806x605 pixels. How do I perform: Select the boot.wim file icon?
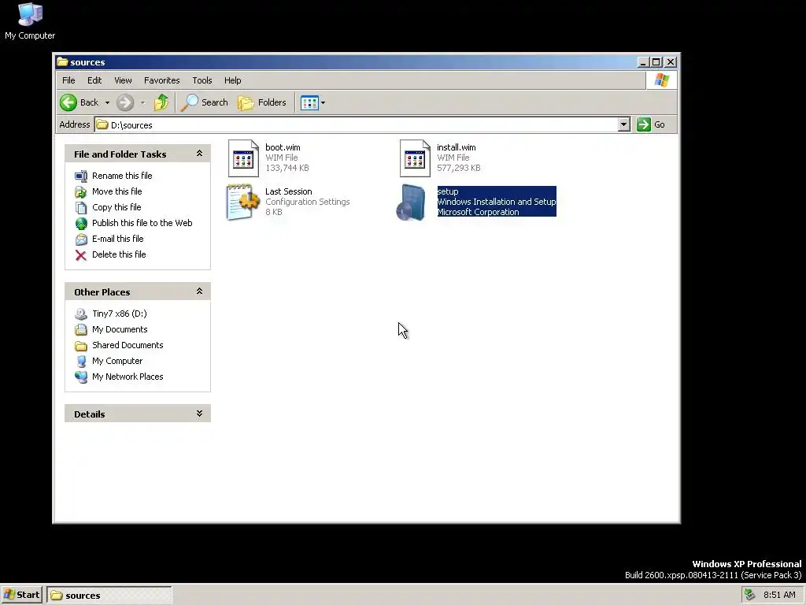click(x=243, y=158)
